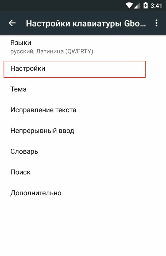166x256 pixels.
Task: Open Непрерывный ввод settings
Action: coord(83,130)
